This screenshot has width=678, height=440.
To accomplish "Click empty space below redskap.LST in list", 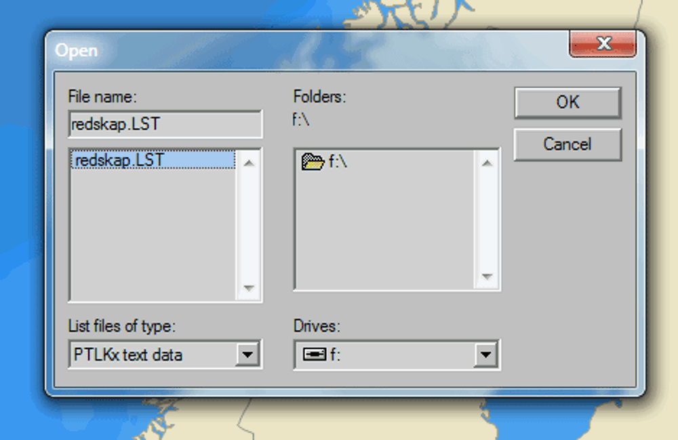I will point(153,231).
